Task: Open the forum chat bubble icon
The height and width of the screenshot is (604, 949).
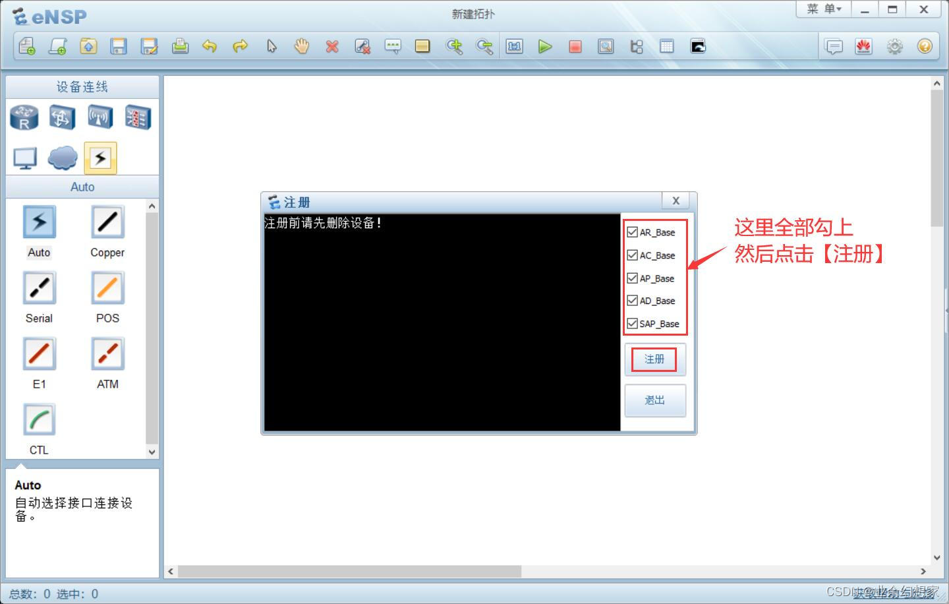Action: [834, 46]
